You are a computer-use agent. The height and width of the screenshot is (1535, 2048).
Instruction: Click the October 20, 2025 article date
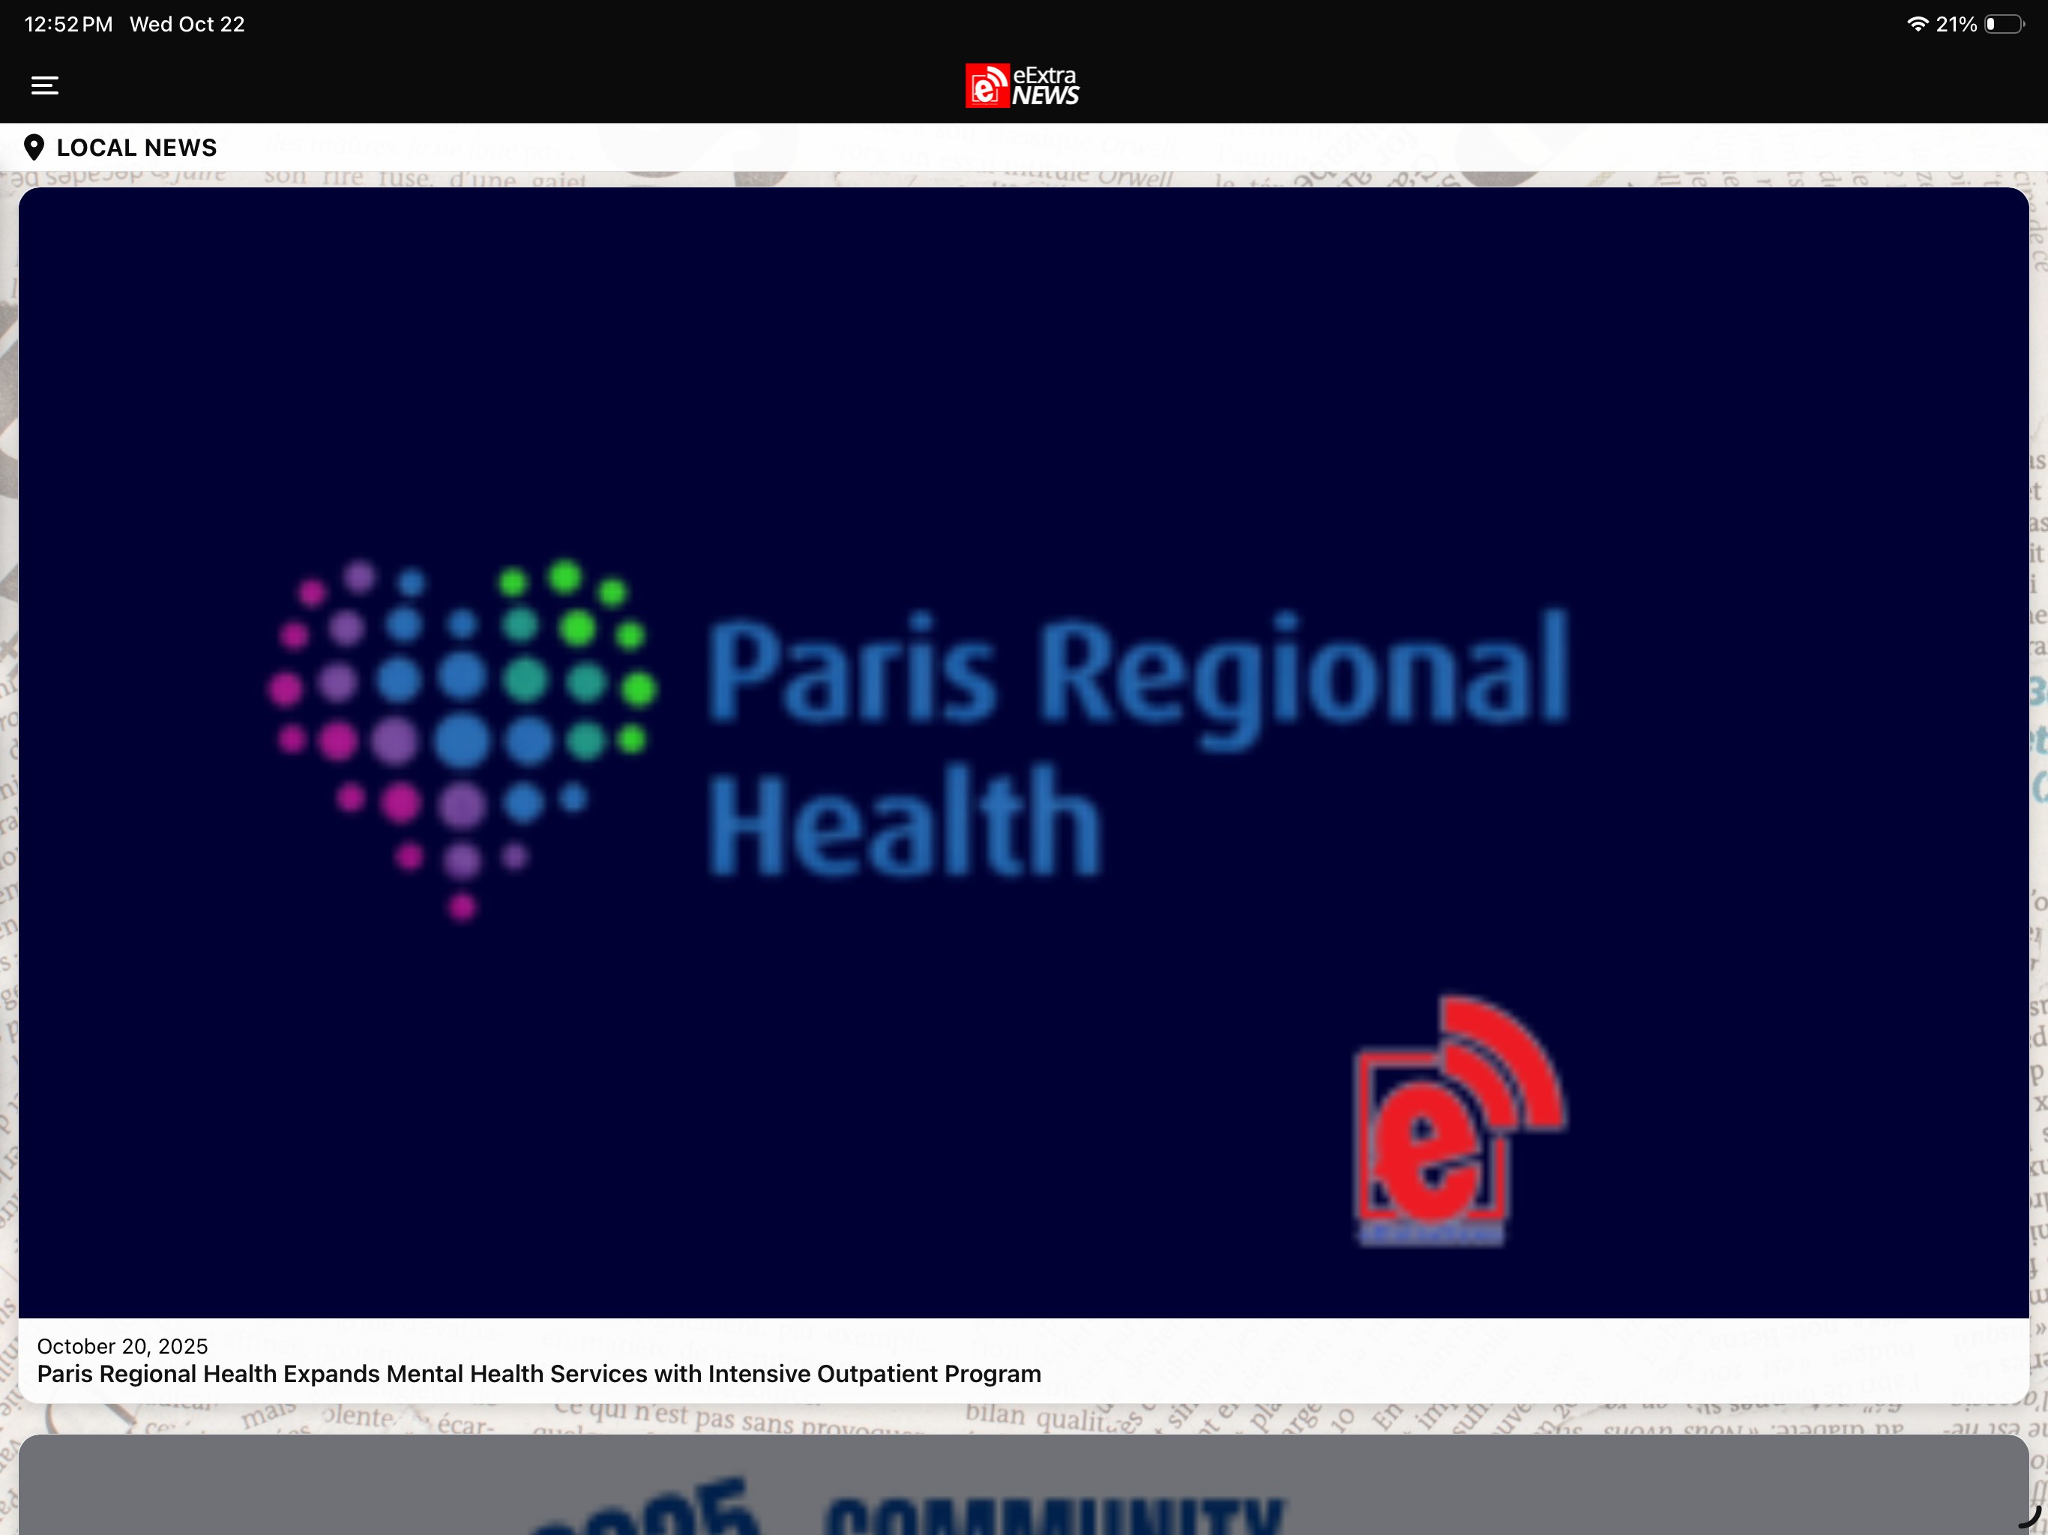pos(122,1346)
